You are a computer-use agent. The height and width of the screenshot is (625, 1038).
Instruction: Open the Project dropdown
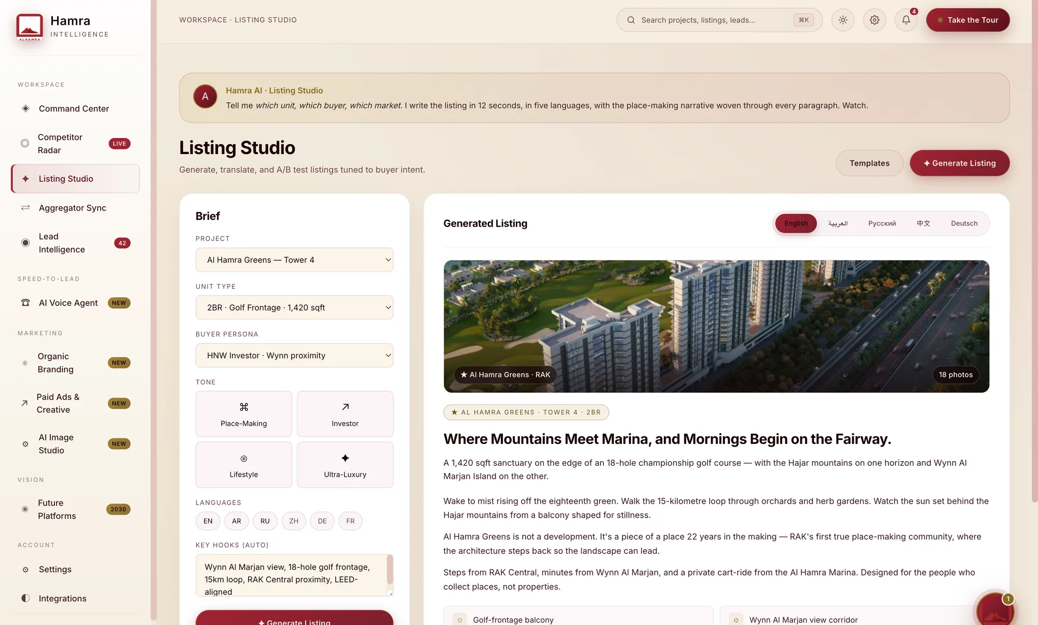pos(294,260)
